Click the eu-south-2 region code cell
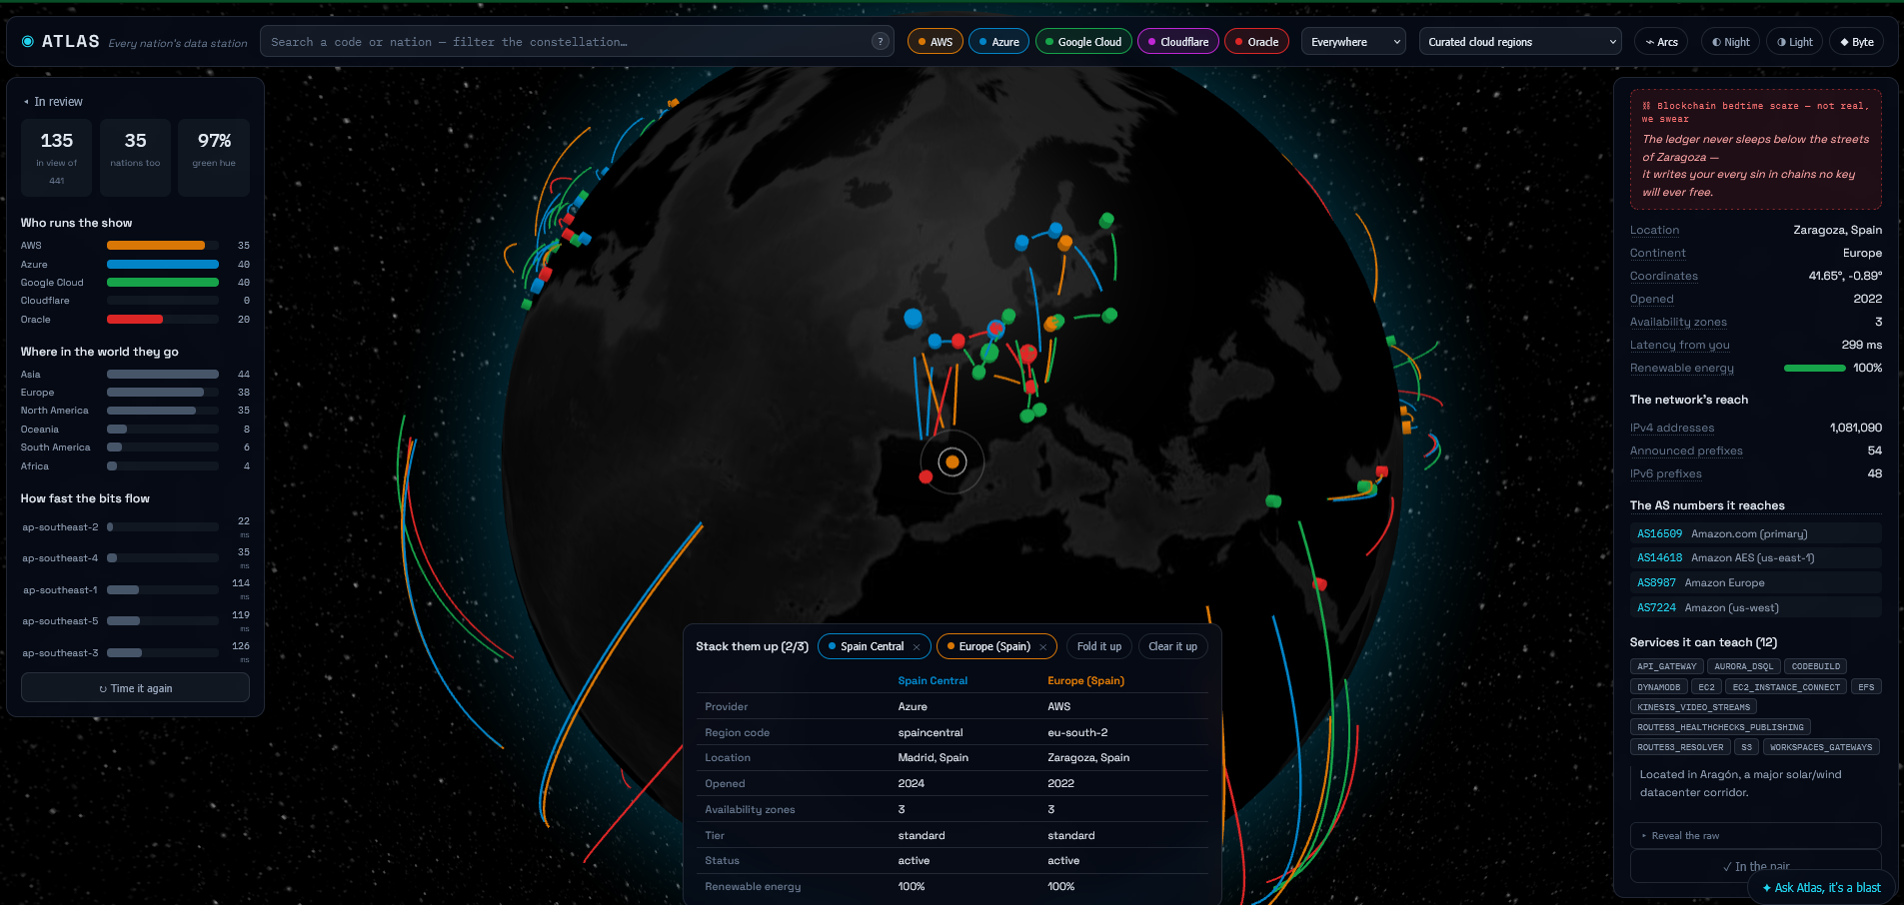The image size is (1904, 905). tap(1077, 732)
